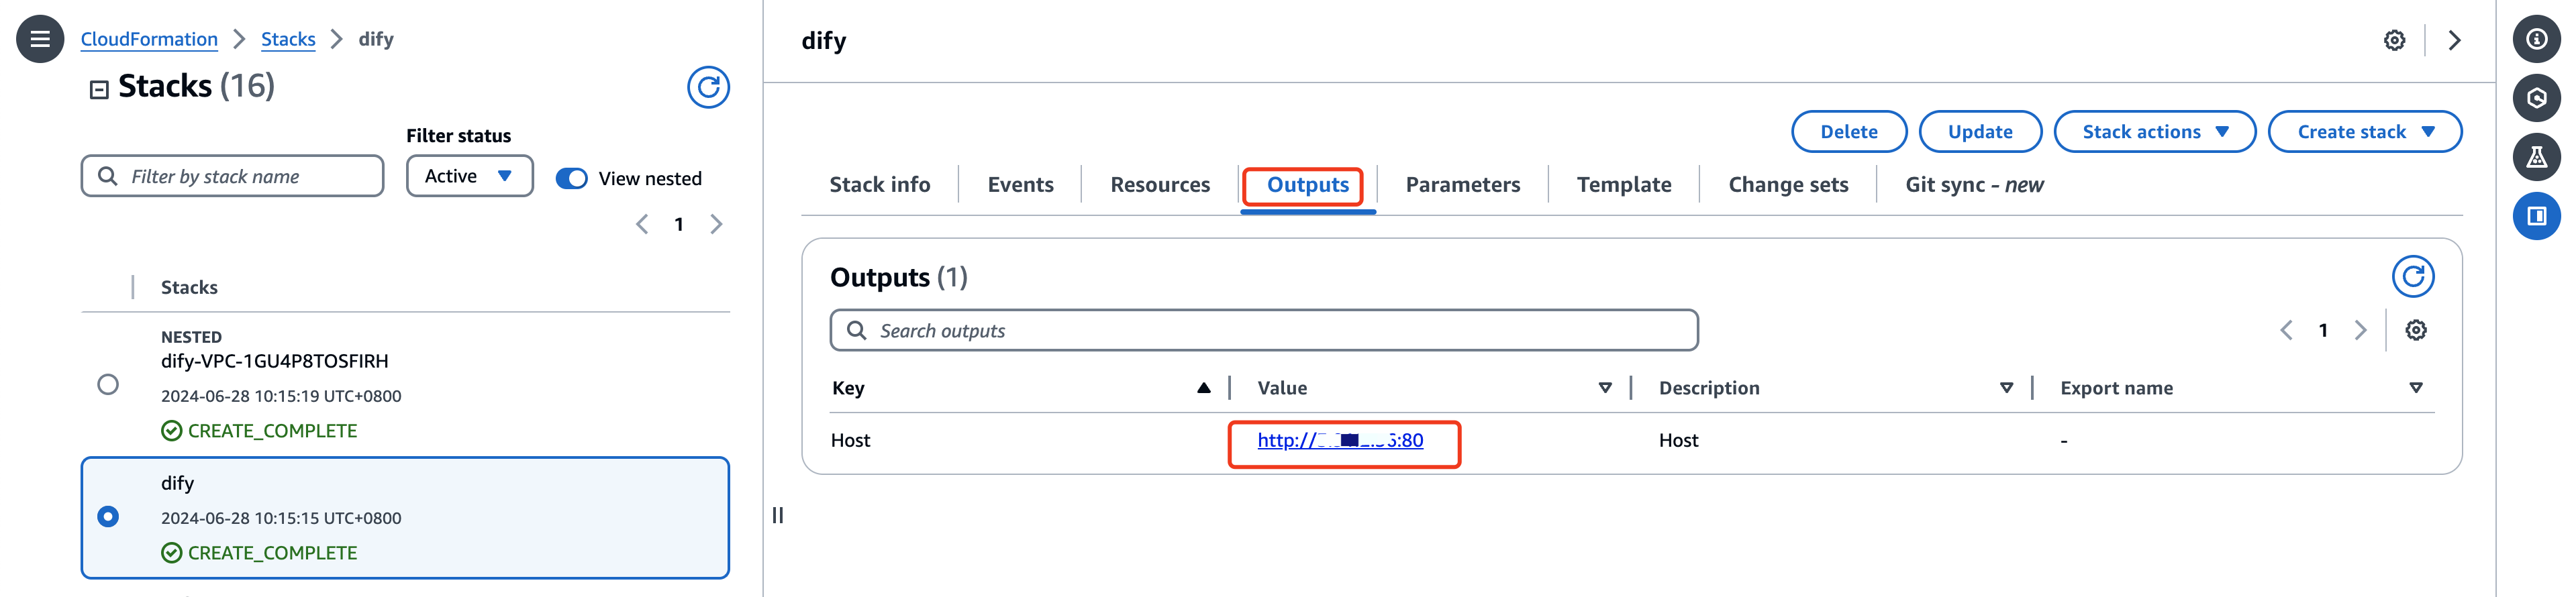Focus the Filter by stack name field
Screen dimensions: 2576x597
coord(232,176)
